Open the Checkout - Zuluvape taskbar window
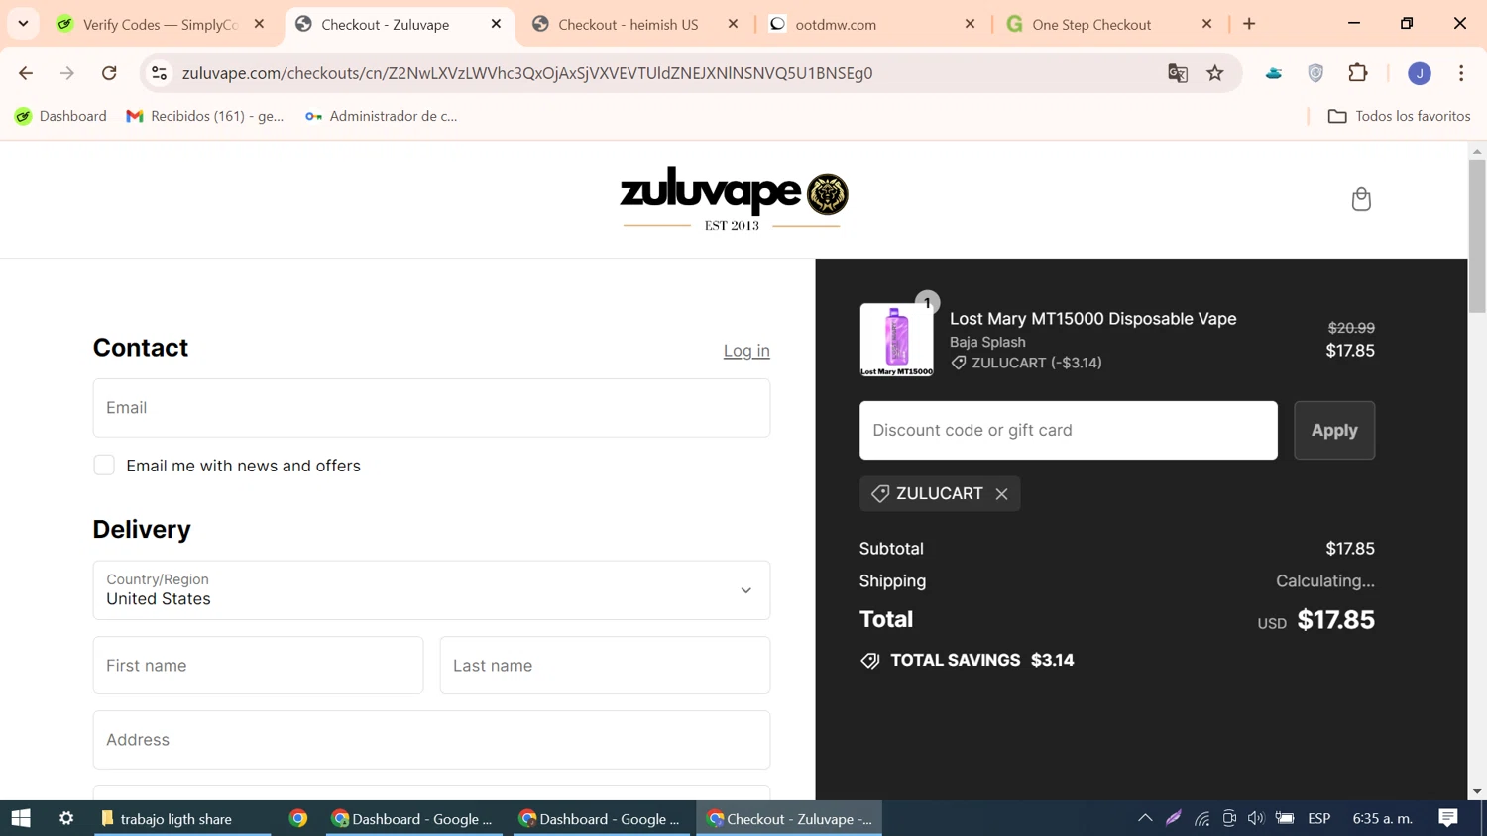 tap(789, 819)
